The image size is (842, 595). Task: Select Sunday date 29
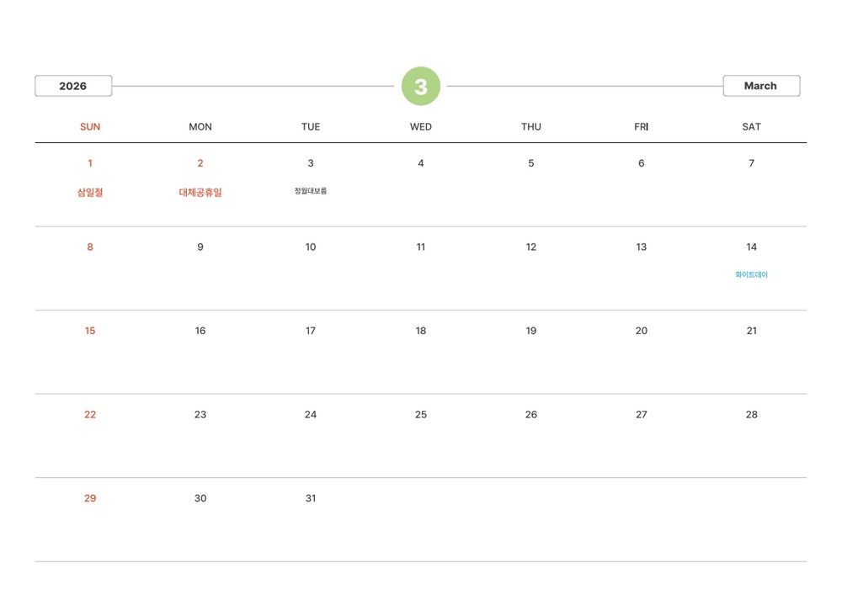[90, 498]
